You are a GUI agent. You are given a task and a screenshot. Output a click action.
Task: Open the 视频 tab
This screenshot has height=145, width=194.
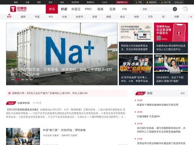coord(100,9)
